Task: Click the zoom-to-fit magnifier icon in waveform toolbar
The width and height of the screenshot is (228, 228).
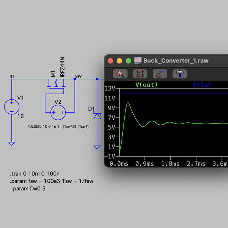Action: coord(120,74)
